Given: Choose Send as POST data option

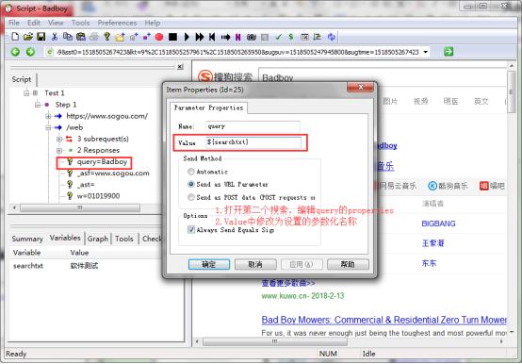Looking at the screenshot, I should 190,197.
